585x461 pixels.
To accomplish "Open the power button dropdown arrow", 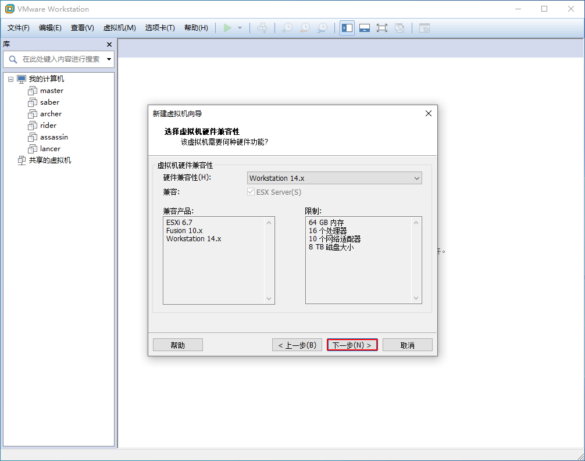I will (x=239, y=27).
